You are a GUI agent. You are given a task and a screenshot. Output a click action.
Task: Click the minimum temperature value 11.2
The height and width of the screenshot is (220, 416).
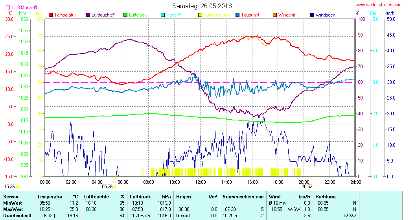coord(74,203)
